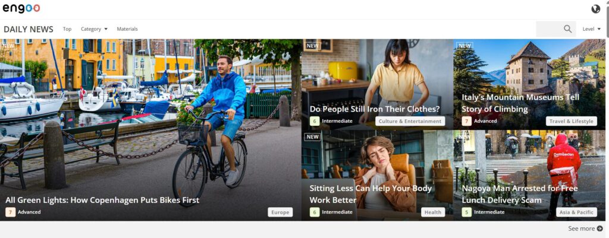Click the Asia & Pacific tag
The image size is (609, 238).
[x=577, y=212]
